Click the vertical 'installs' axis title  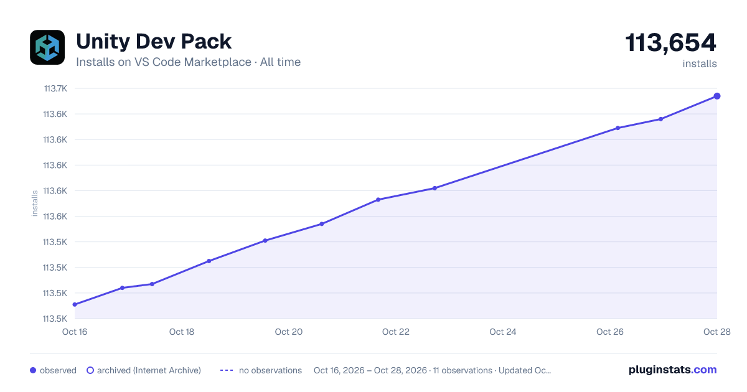(x=35, y=203)
